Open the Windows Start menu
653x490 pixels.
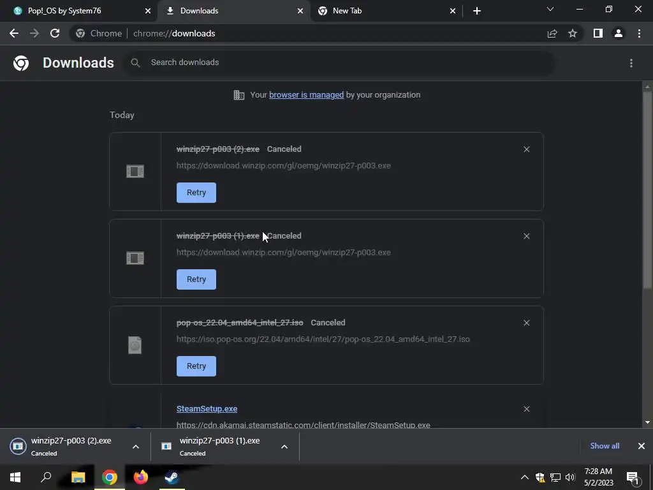tap(15, 477)
